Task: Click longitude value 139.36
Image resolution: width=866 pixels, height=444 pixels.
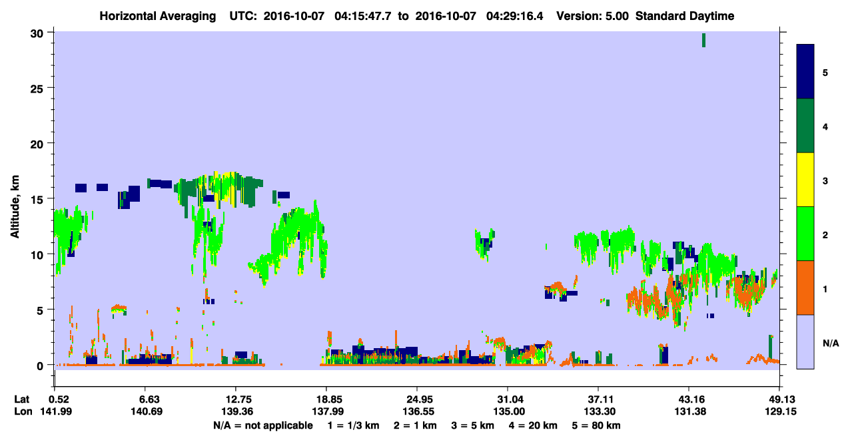Action: 236,411
